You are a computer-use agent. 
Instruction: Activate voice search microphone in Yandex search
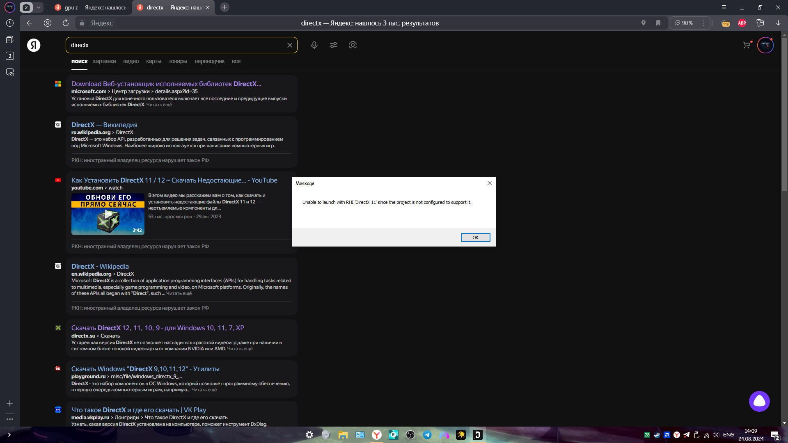pos(314,45)
